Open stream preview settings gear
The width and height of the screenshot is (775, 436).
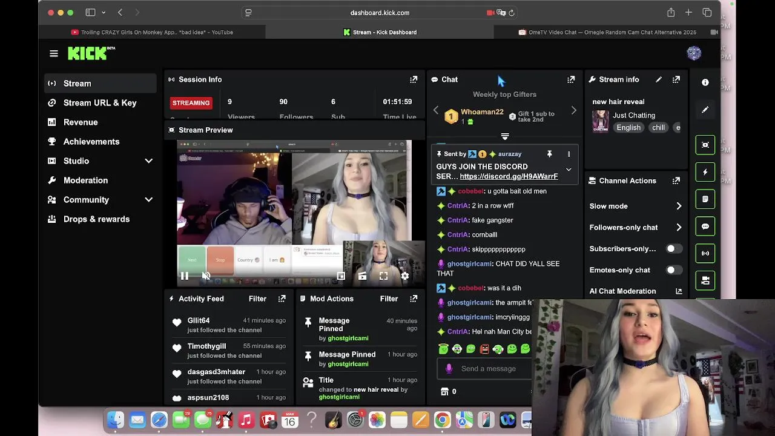405,276
